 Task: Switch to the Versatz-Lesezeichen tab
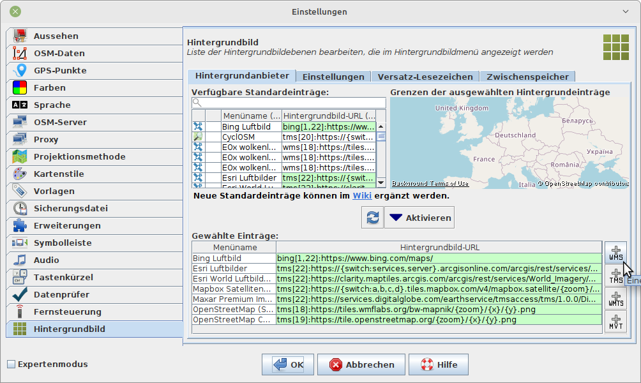click(425, 77)
